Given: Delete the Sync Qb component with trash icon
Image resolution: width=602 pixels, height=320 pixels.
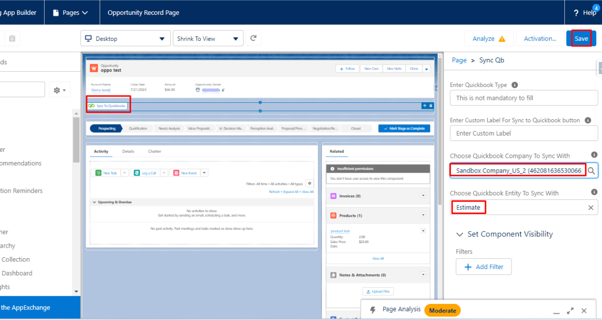Looking at the screenshot, I should click(431, 106).
